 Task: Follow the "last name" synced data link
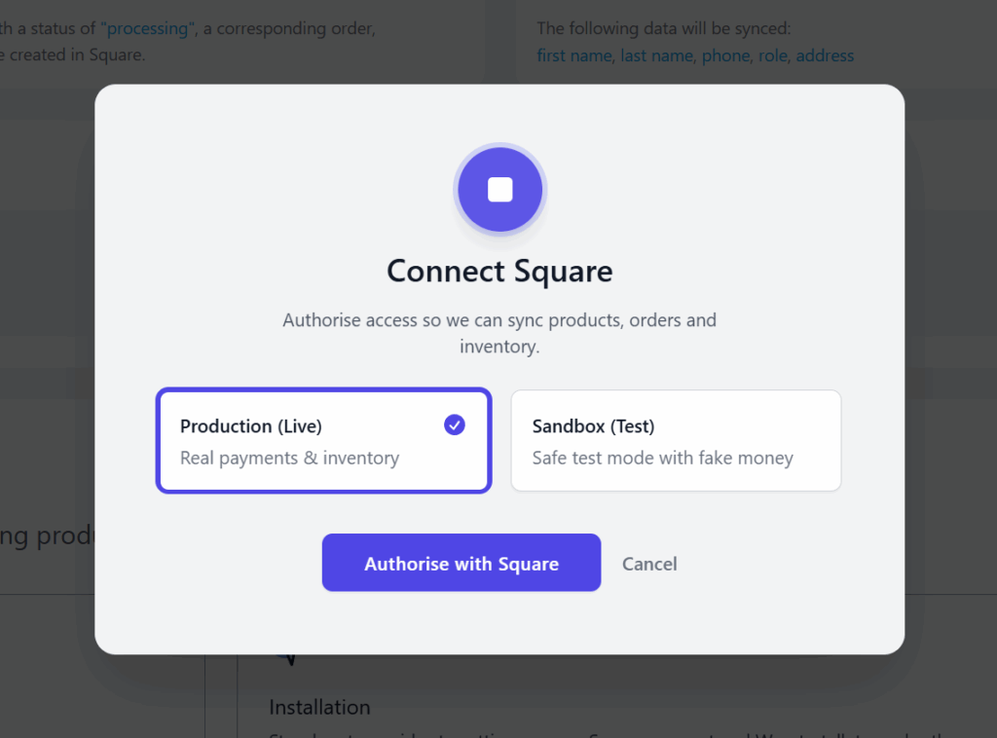point(657,55)
